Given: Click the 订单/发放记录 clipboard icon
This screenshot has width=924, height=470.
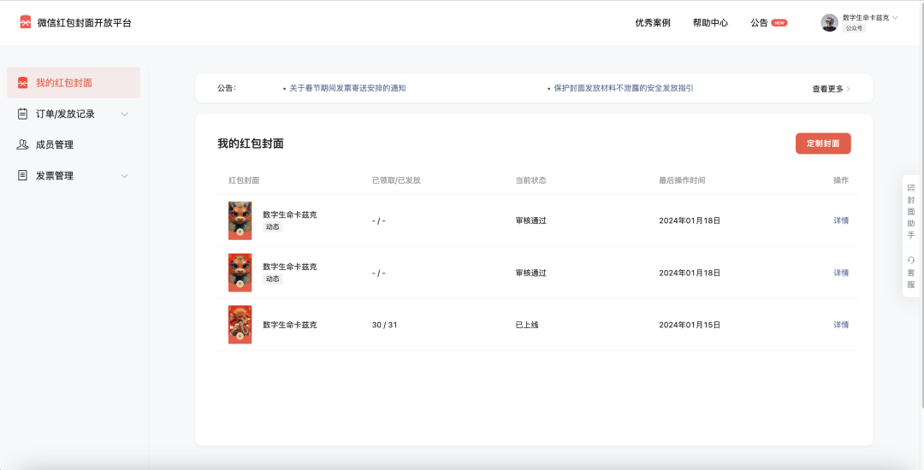Looking at the screenshot, I should [22, 114].
